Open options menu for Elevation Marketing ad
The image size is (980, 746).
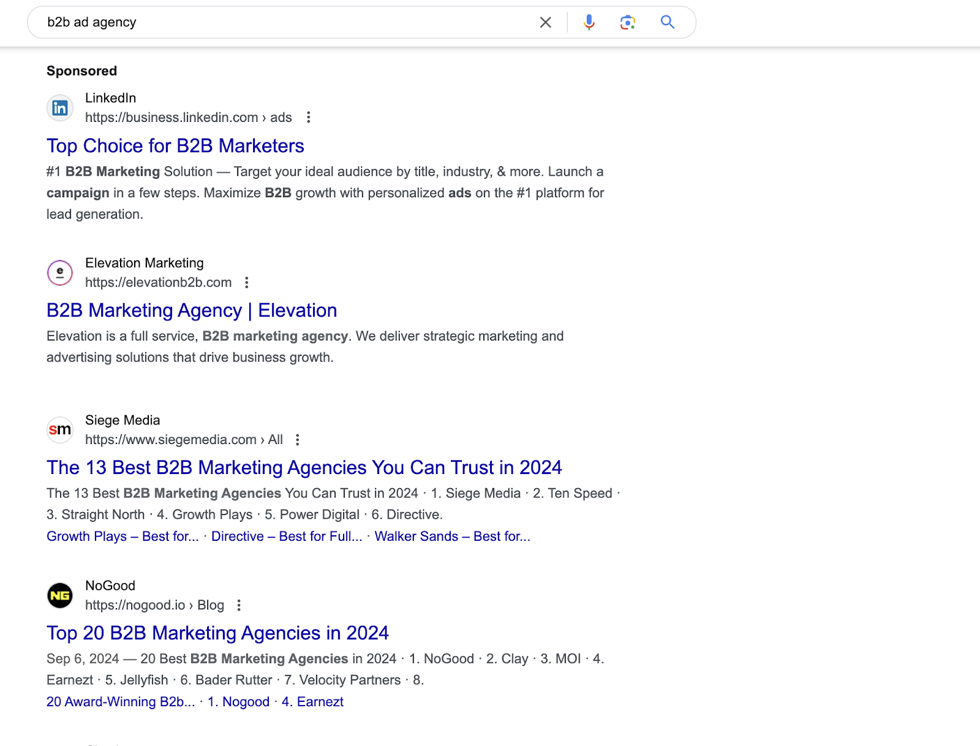coord(247,282)
